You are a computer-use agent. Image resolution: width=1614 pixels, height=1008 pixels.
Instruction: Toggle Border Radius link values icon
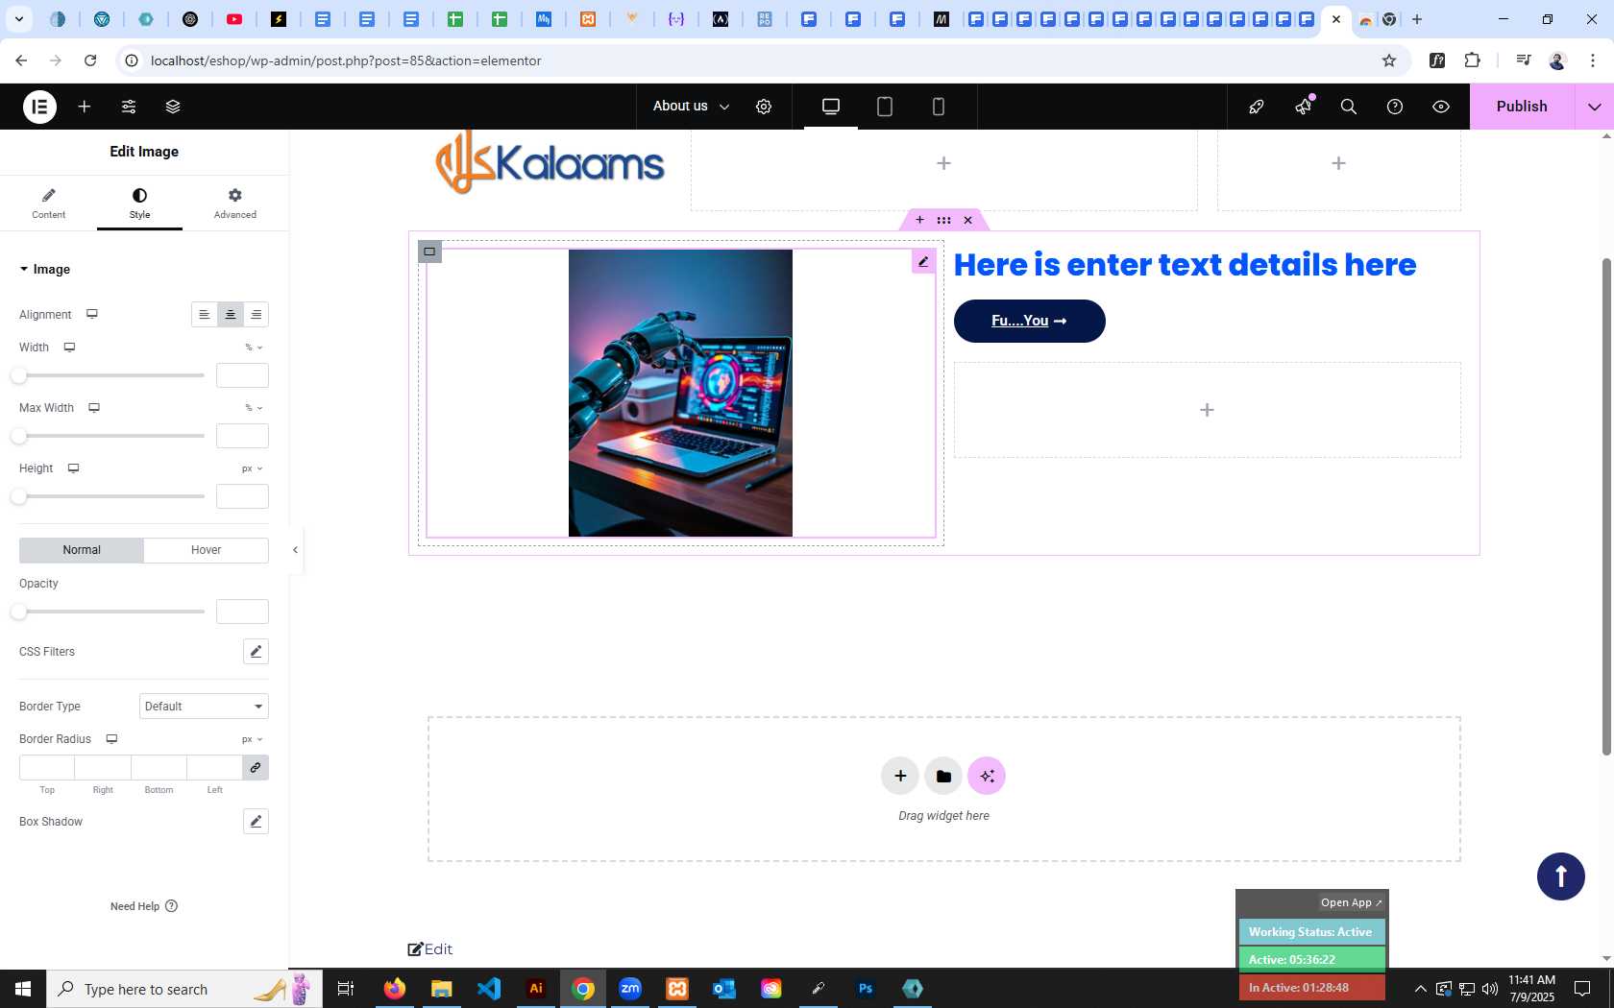[x=256, y=768]
